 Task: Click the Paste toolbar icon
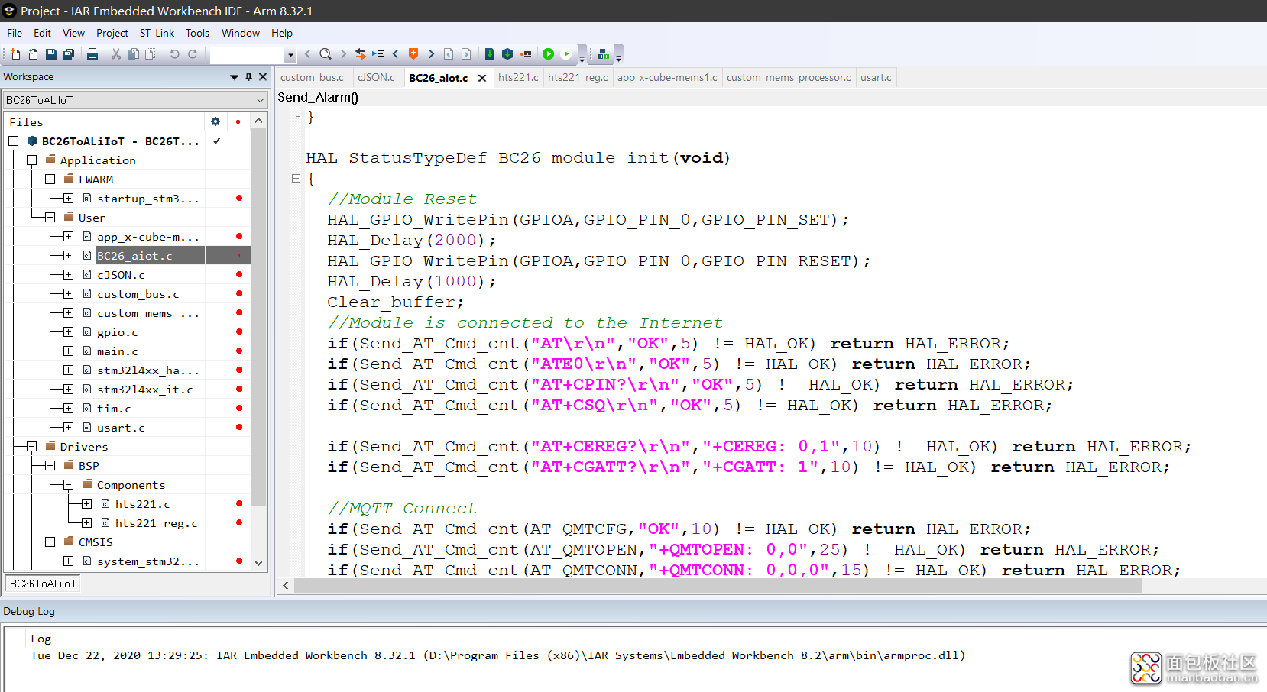[151, 54]
